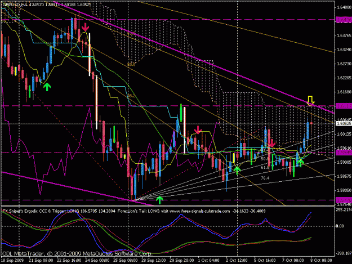Click the 25 Sep 08:00 time label
This screenshot has height=264, width=352.
coord(125,261)
